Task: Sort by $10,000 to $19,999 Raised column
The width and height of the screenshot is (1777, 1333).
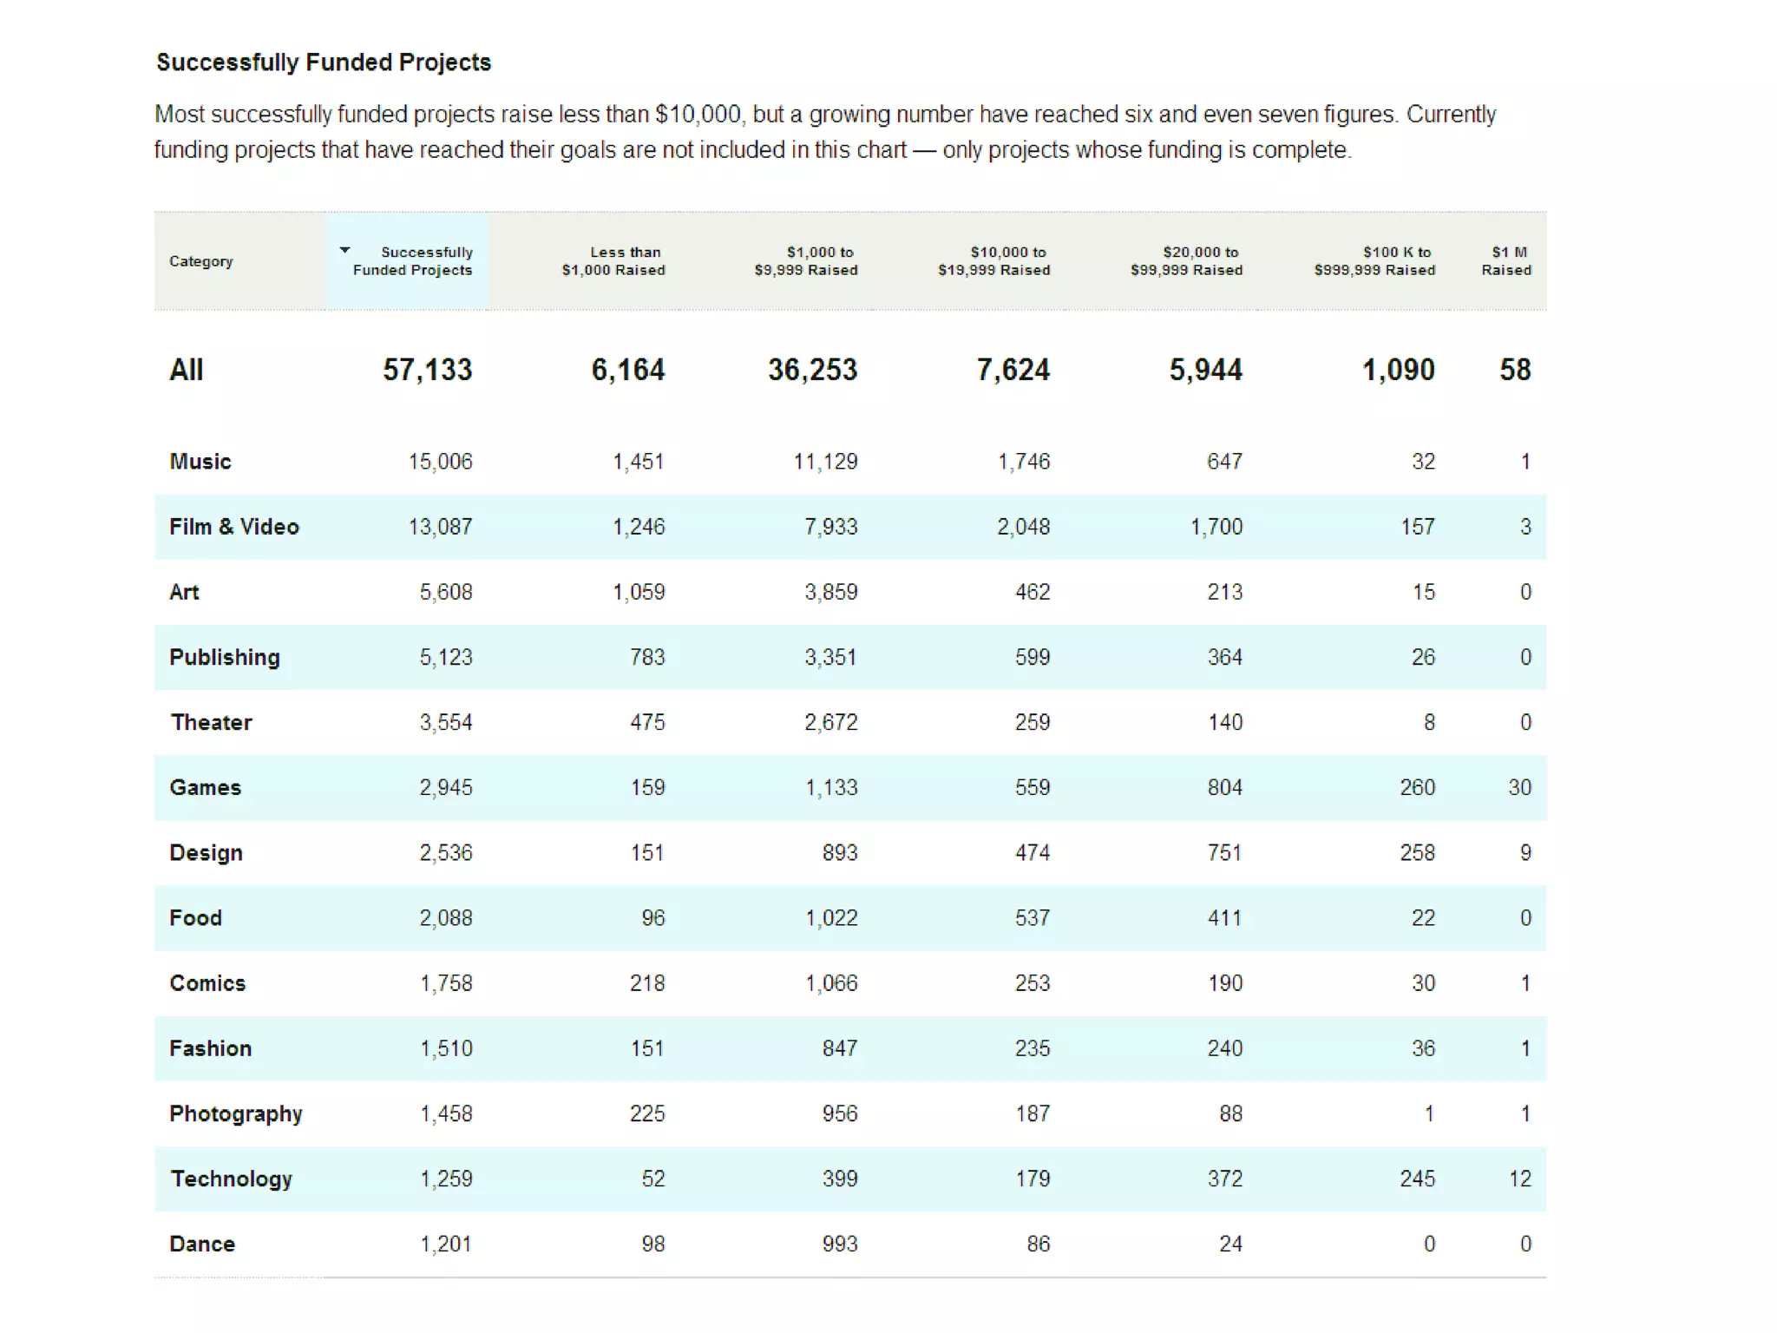Action: (993, 261)
